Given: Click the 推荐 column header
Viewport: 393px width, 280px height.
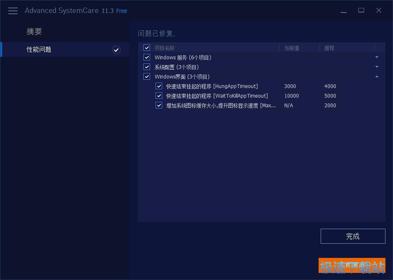Looking at the screenshot, I should click(x=329, y=48).
